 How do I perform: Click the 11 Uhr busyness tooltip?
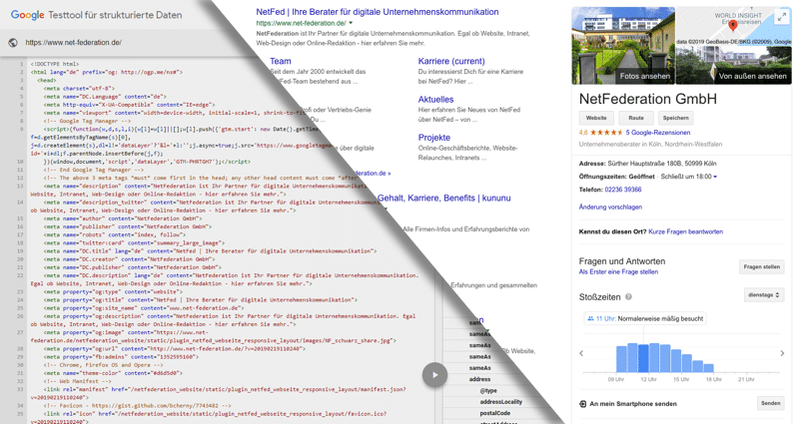tap(645, 318)
